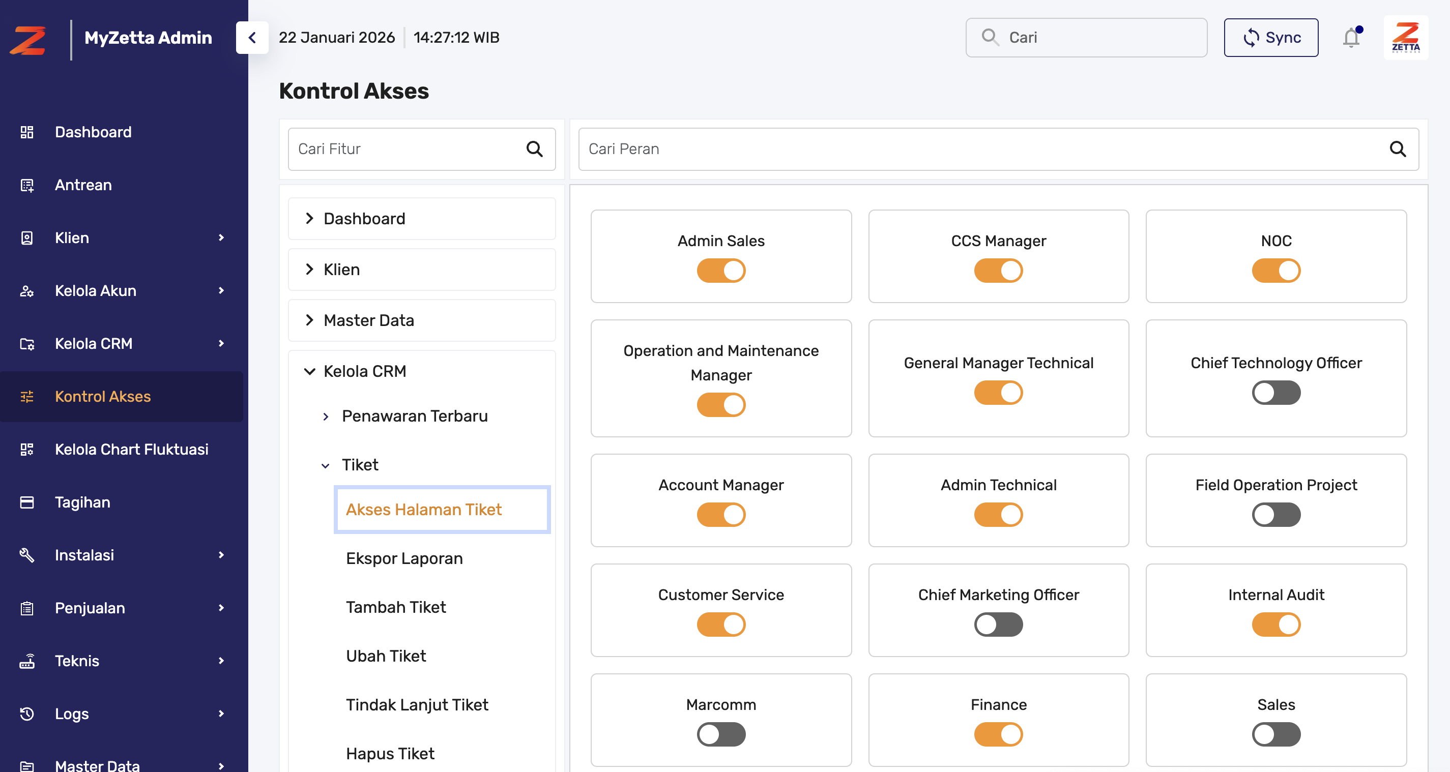
Task: Open the Antrean queue icon
Action: tap(27, 185)
